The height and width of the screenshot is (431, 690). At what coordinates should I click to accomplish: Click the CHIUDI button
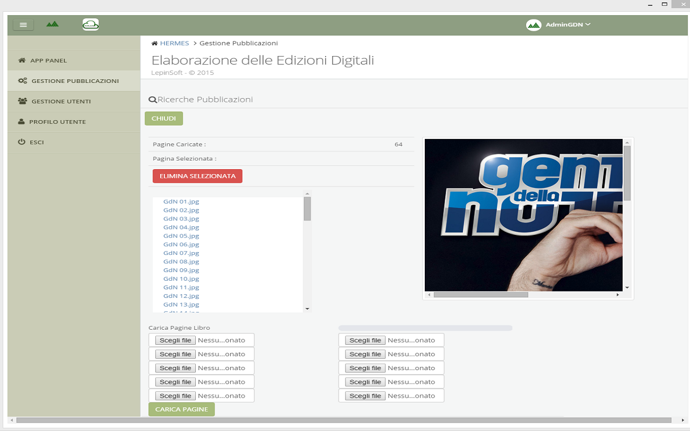(x=164, y=119)
